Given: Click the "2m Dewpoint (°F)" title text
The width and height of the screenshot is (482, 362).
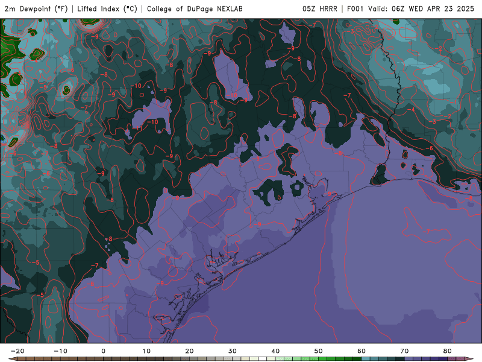Looking at the screenshot, I should click(36, 9).
